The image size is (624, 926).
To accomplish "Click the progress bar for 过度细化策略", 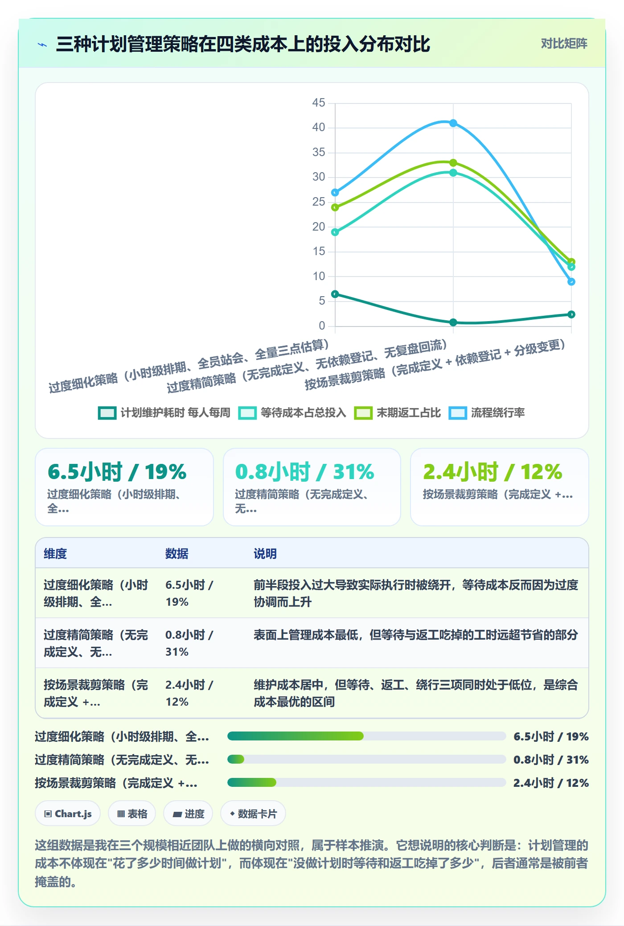I will (x=366, y=736).
